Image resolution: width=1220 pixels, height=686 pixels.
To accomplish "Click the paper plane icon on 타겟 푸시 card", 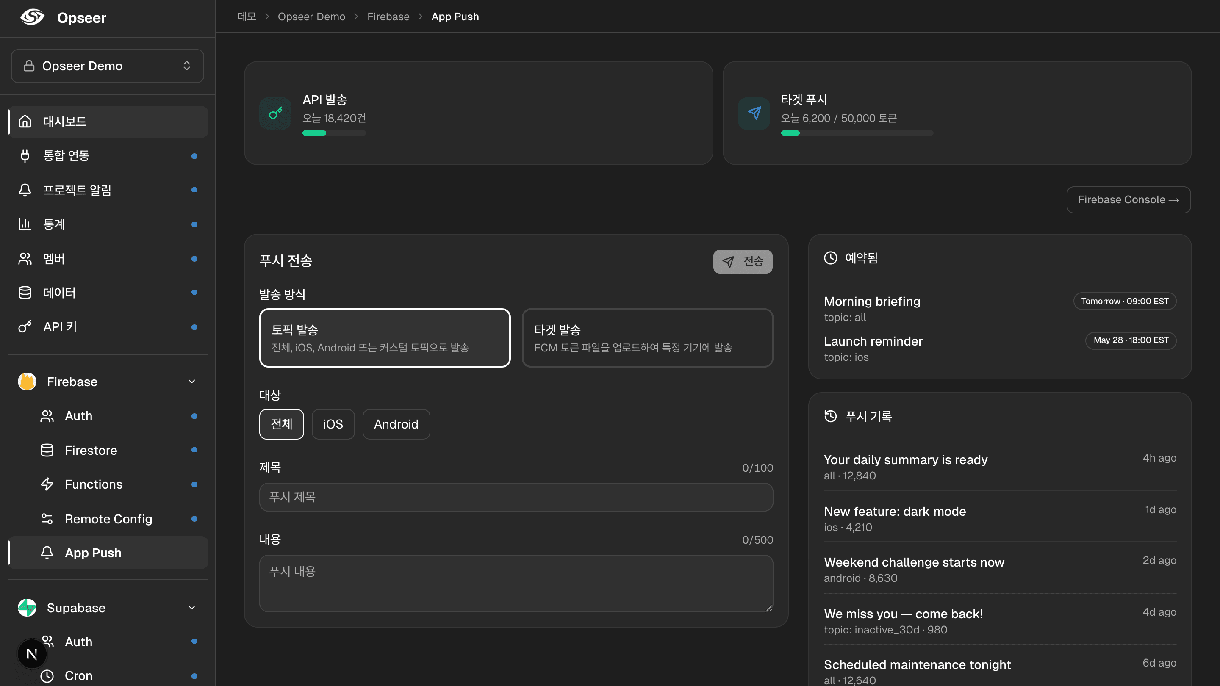I will (x=754, y=113).
